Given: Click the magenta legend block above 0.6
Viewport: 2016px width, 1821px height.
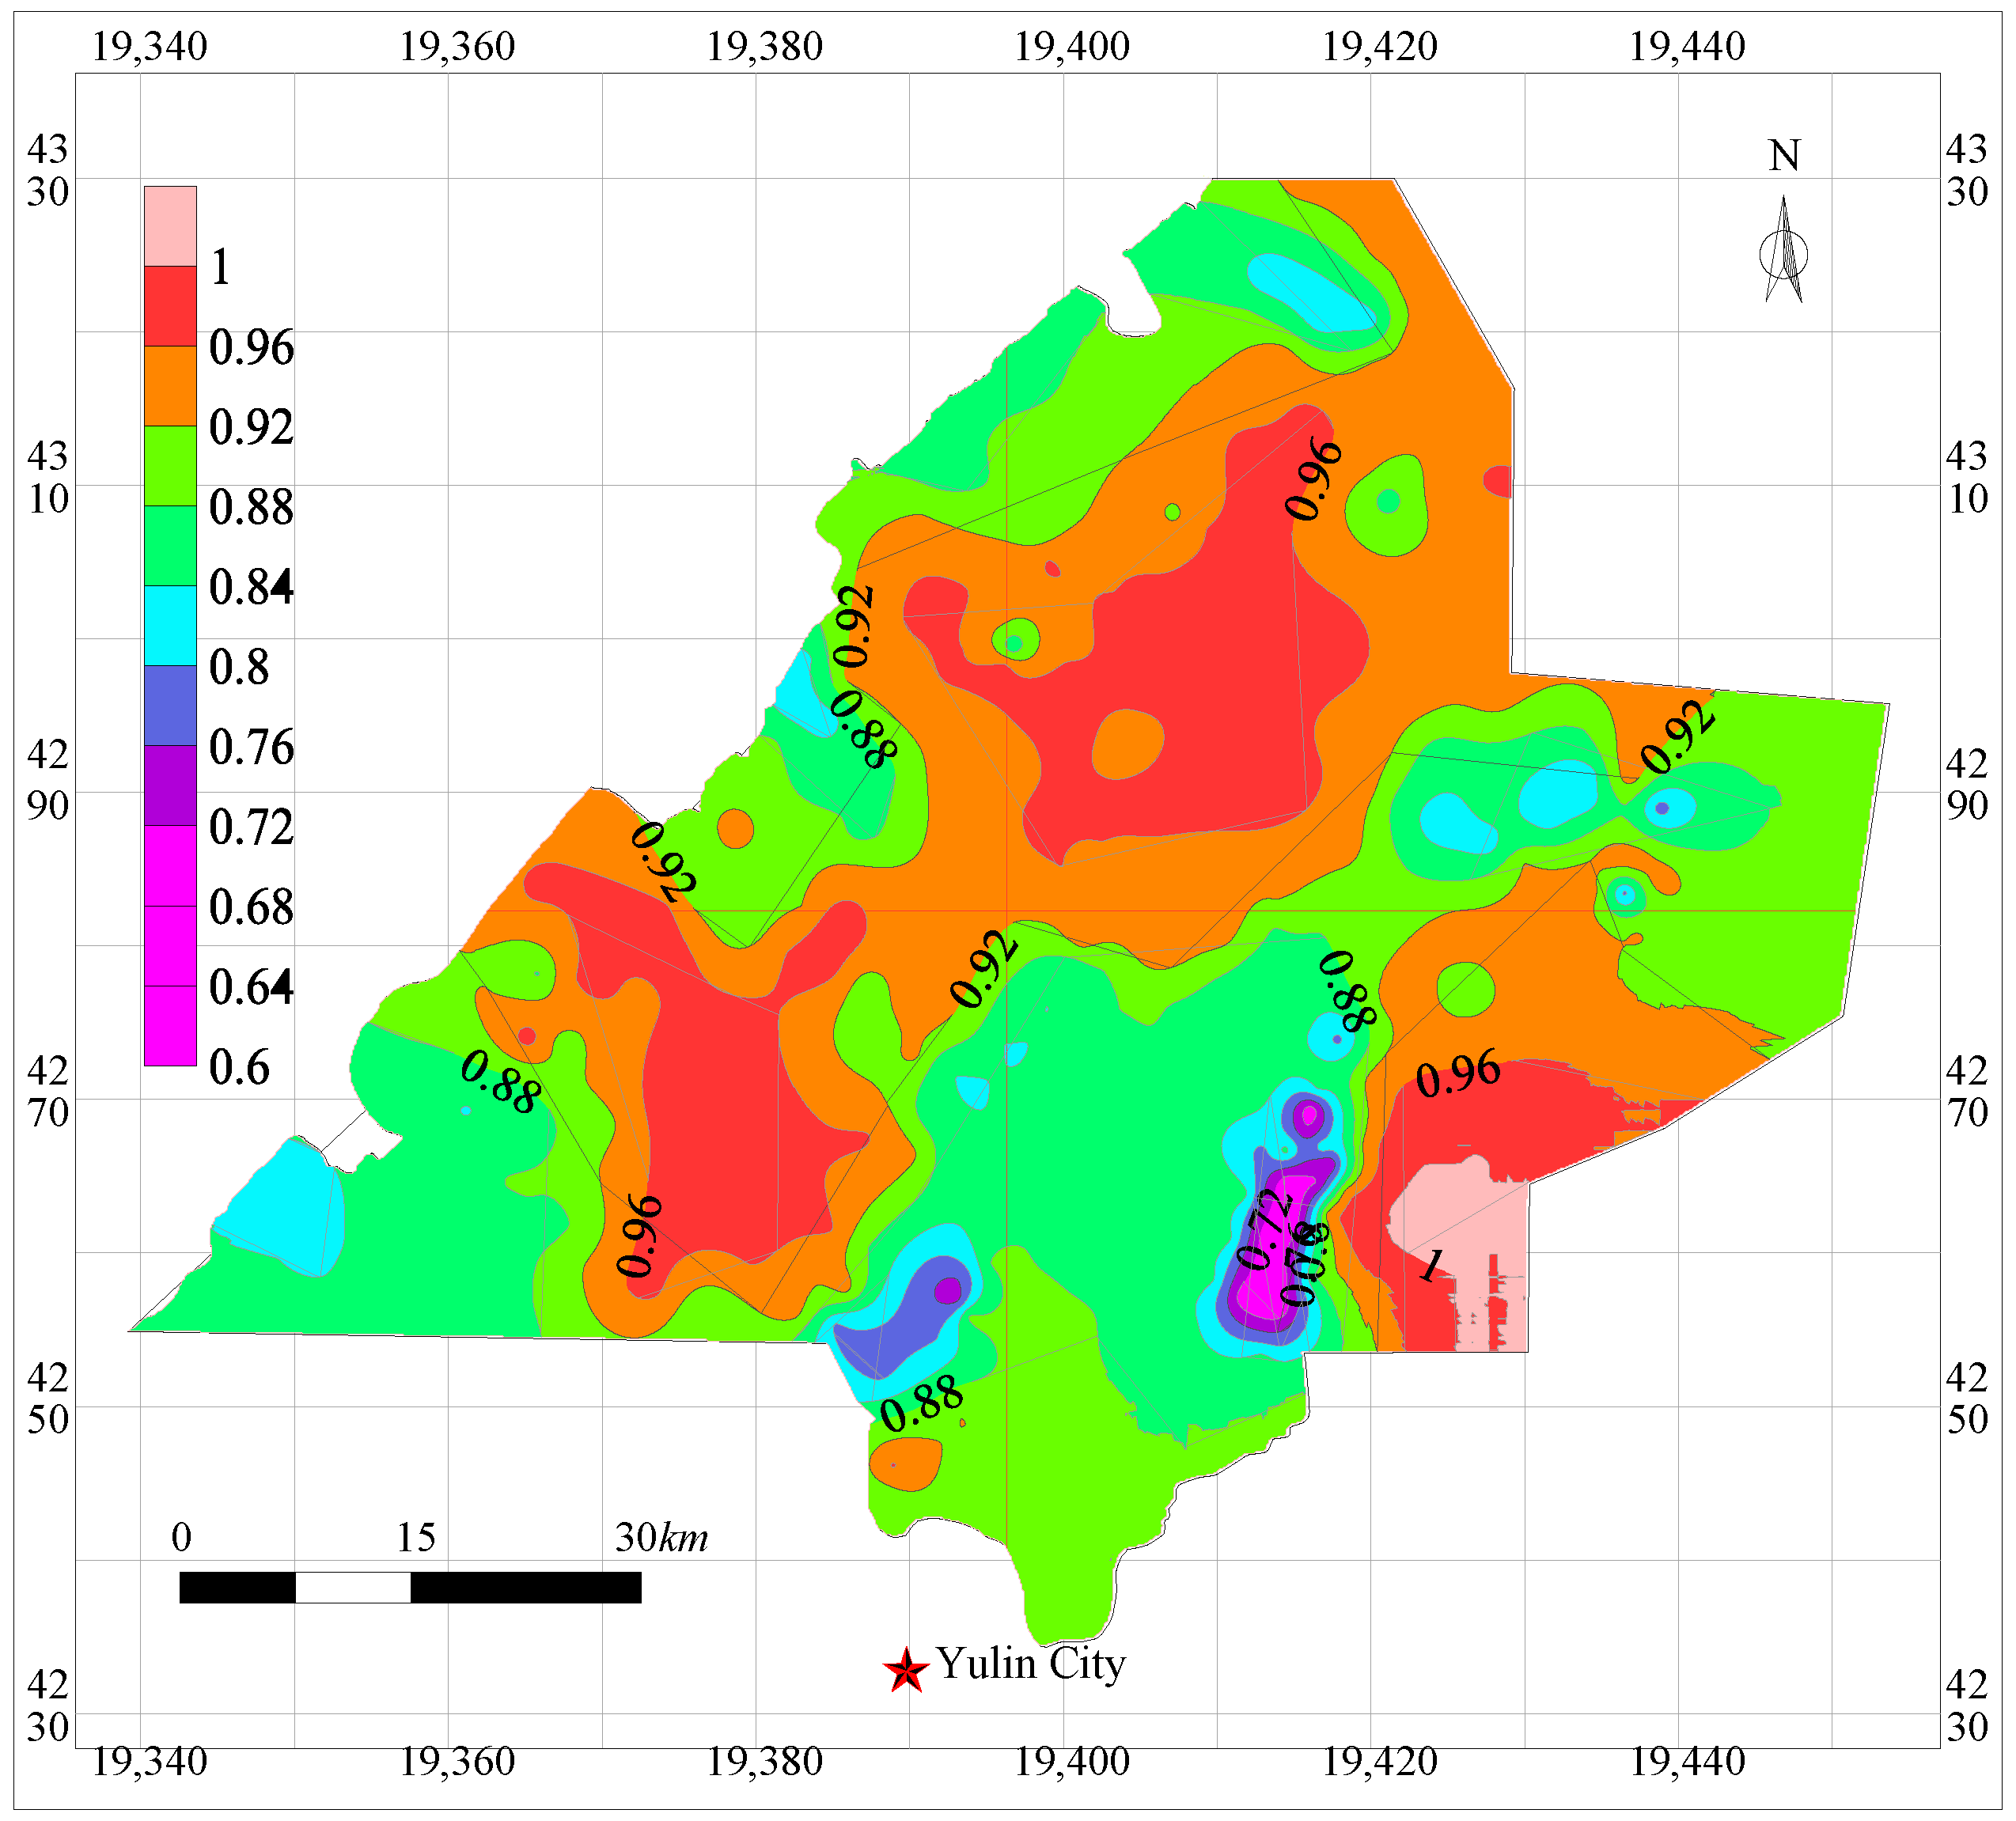Looking at the screenshot, I should pyautogui.click(x=170, y=1026).
